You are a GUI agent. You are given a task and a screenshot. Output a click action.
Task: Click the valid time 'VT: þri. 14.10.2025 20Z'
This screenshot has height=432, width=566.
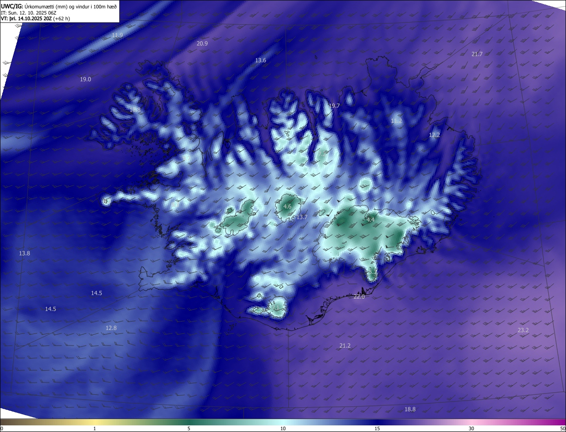click(26, 19)
